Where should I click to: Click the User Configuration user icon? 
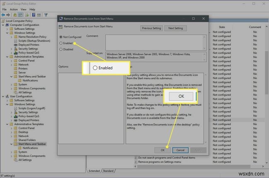(7, 96)
